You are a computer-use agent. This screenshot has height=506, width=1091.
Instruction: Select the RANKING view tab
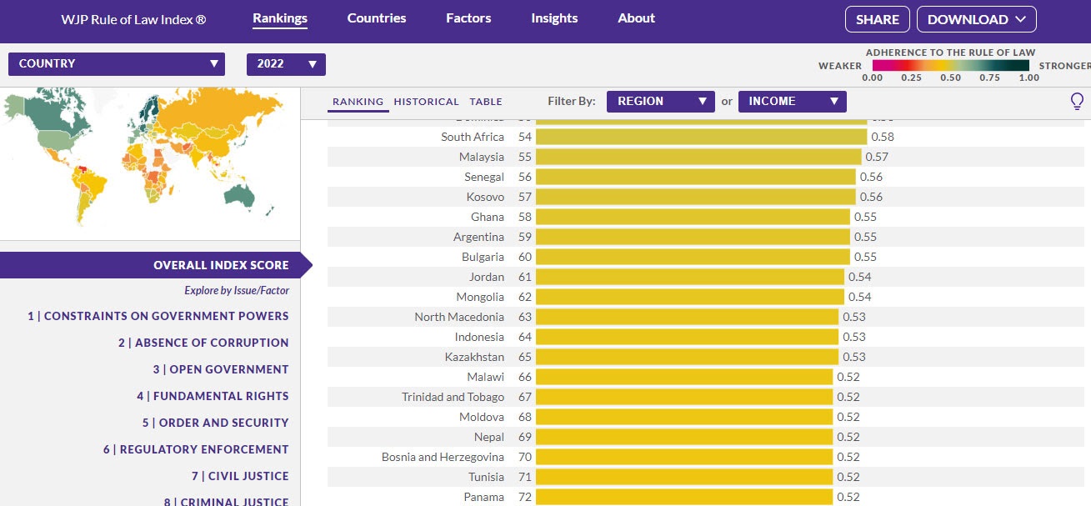coord(358,102)
